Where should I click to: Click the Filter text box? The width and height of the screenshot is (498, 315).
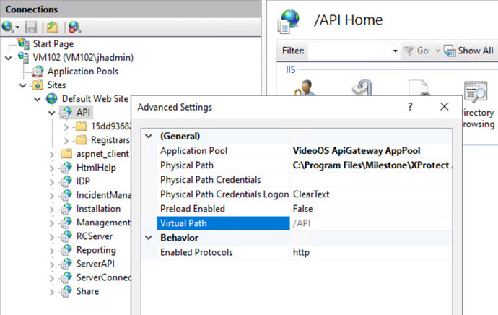[349, 51]
